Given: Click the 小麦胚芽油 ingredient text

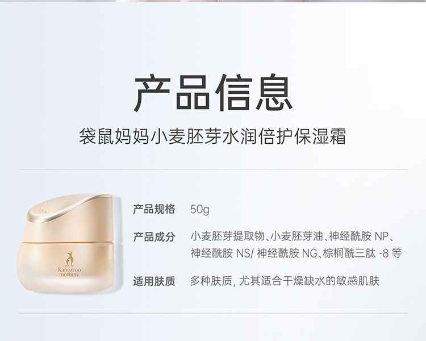Looking at the screenshot, I should [296, 236].
